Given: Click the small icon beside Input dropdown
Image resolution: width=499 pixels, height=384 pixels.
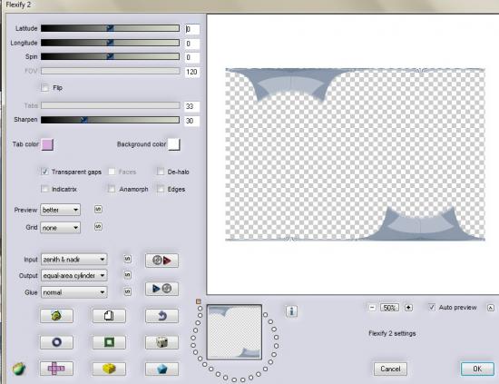Looking at the screenshot, I should coord(128,259).
